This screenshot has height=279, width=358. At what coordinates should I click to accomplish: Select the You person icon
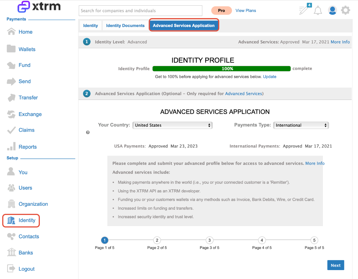(x=11, y=172)
